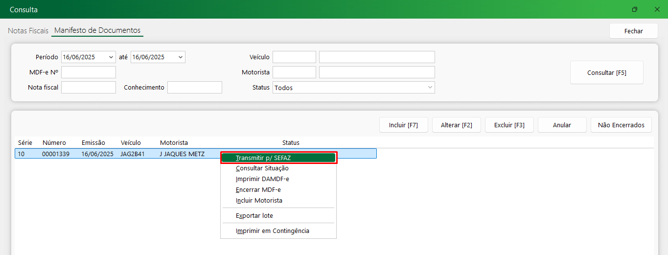
Task: Select the Manifesto de Documentos tab
Action: tap(97, 30)
